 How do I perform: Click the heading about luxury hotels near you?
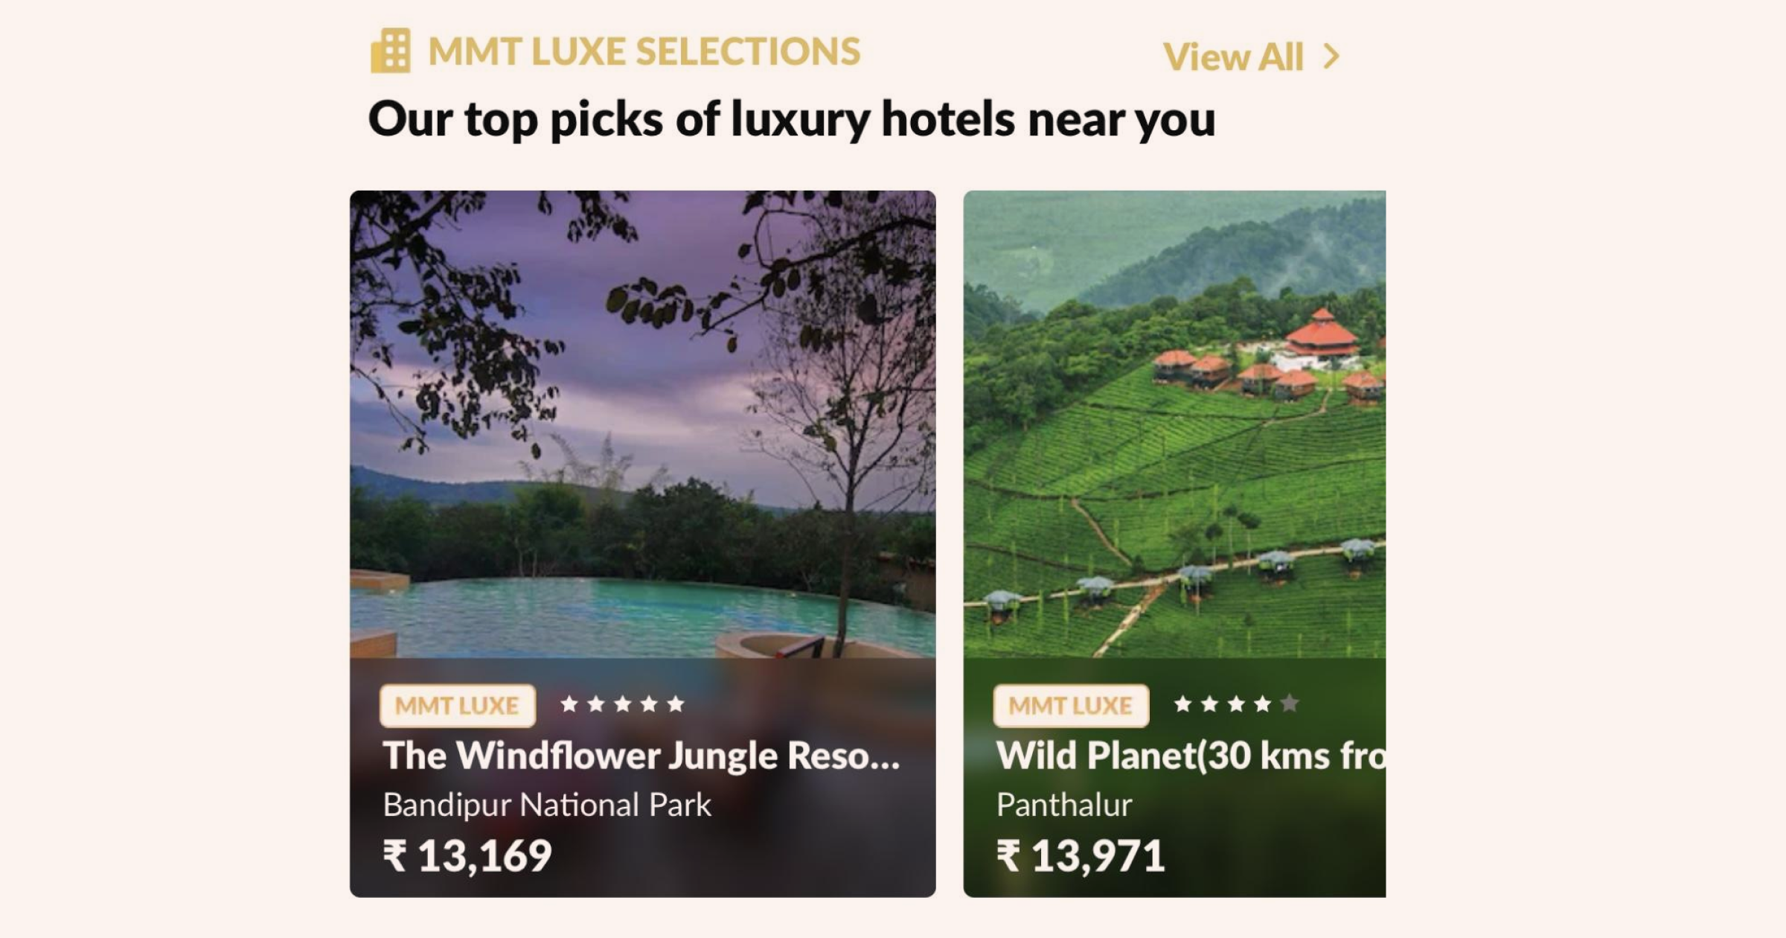793,119
